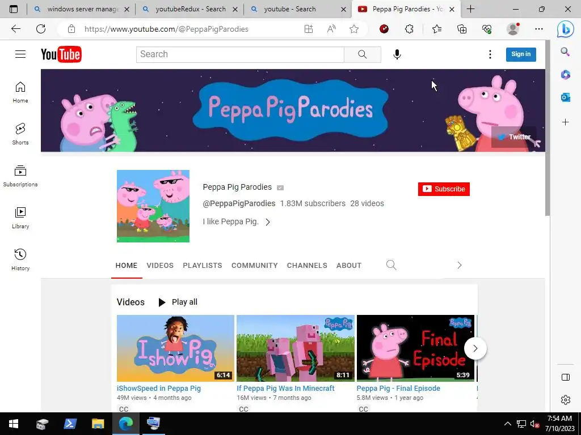Expand channel description chevron
The width and height of the screenshot is (581, 435).
pyautogui.click(x=268, y=222)
